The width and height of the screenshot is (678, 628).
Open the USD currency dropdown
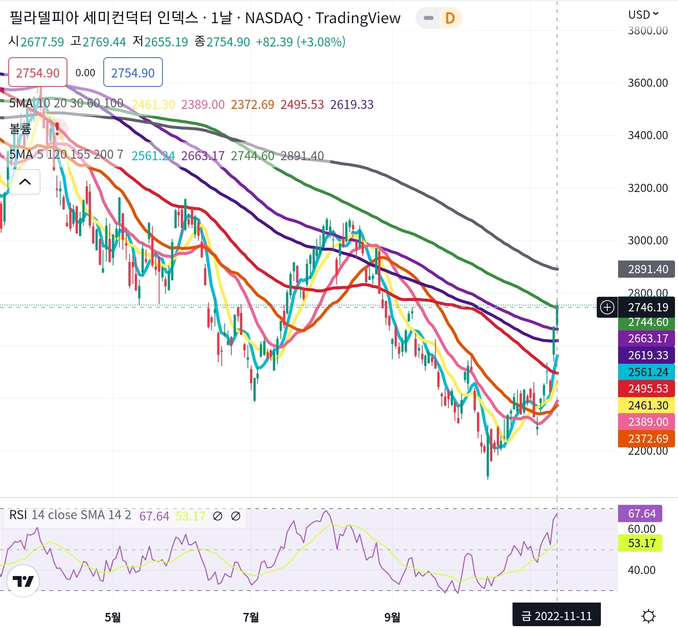(x=644, y=15)
